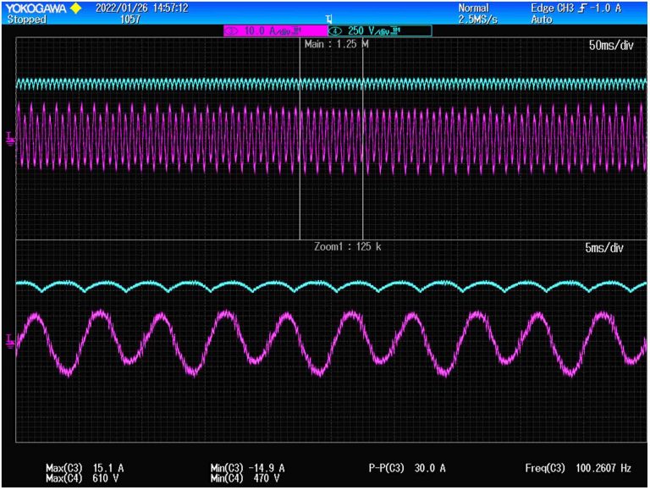Click the Stopped acquisition status indicator

(25, 19)
